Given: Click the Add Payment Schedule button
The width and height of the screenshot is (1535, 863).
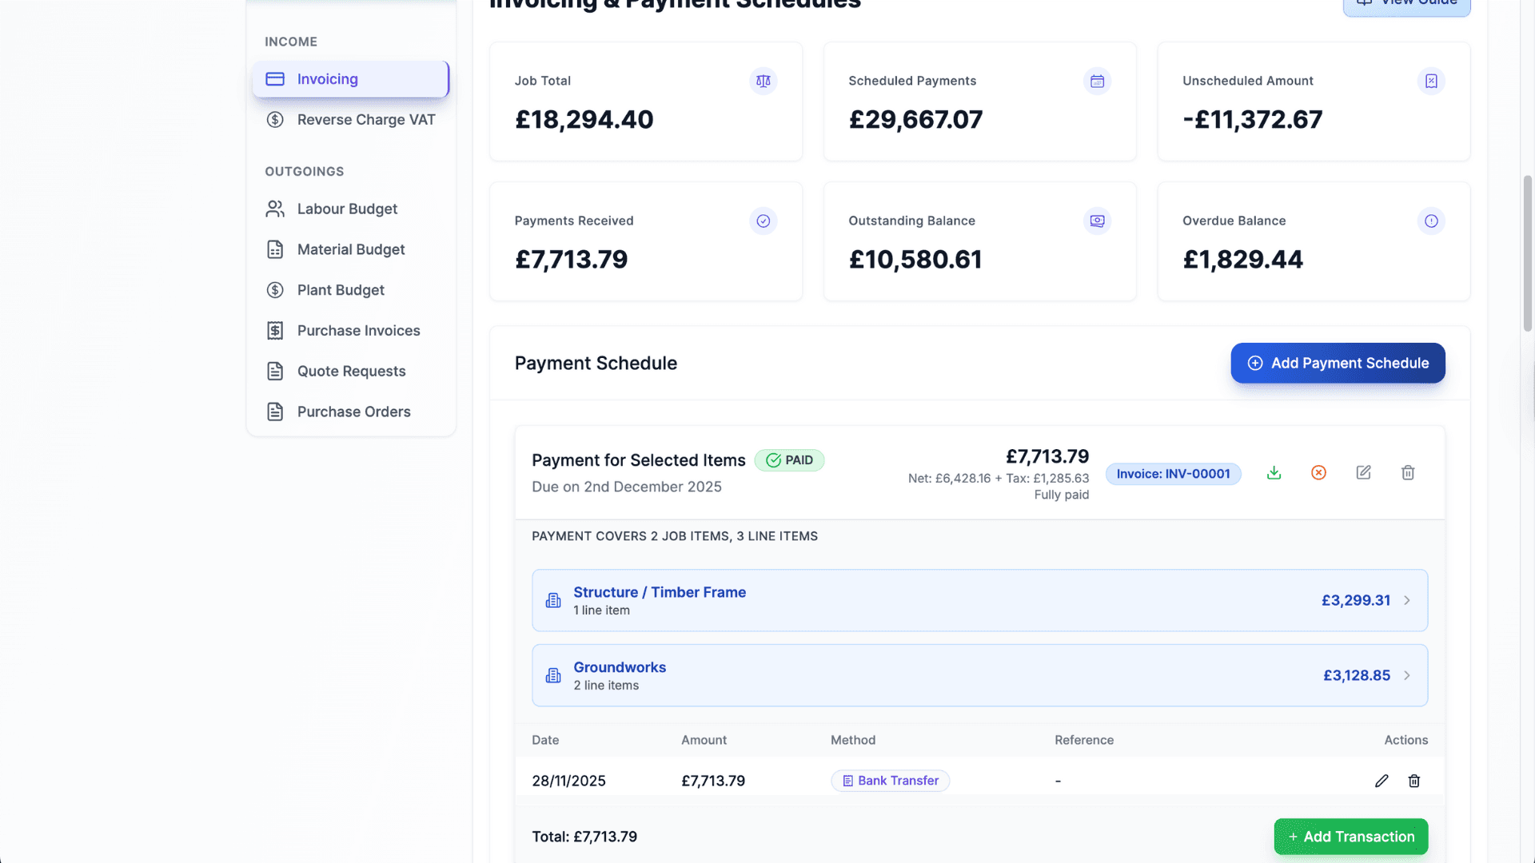Looking at the screenshot, I should point(1337,363).
